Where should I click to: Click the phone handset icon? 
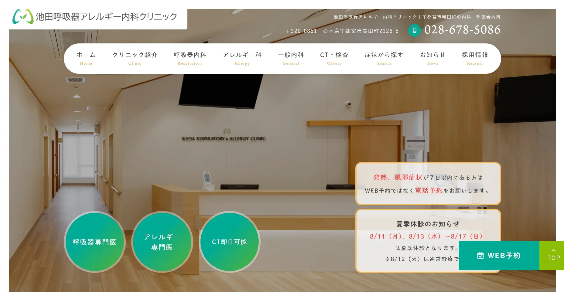[x=414, y=30]
